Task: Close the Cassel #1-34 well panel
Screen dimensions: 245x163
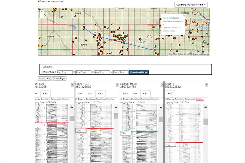Action: [x=162, y=84]
